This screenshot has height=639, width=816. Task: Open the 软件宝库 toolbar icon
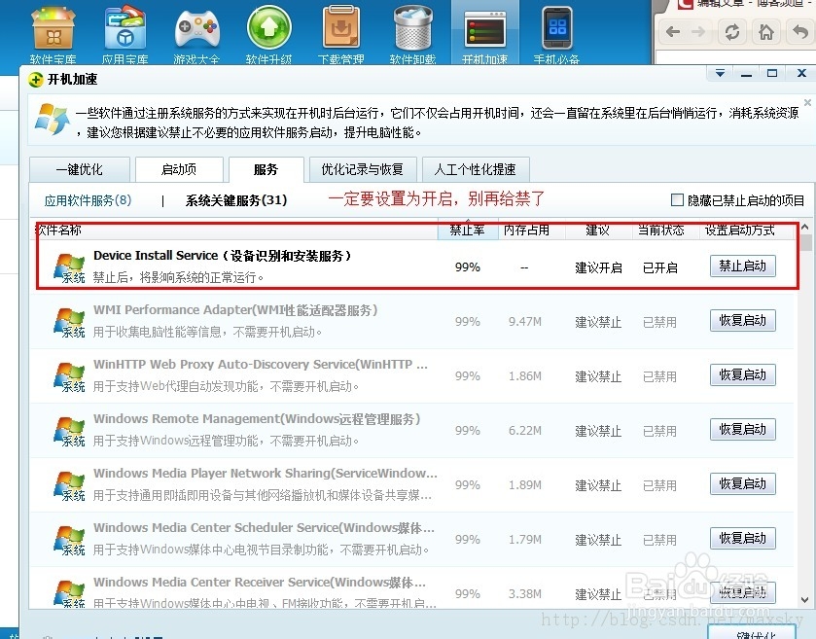tap(53, 29)
